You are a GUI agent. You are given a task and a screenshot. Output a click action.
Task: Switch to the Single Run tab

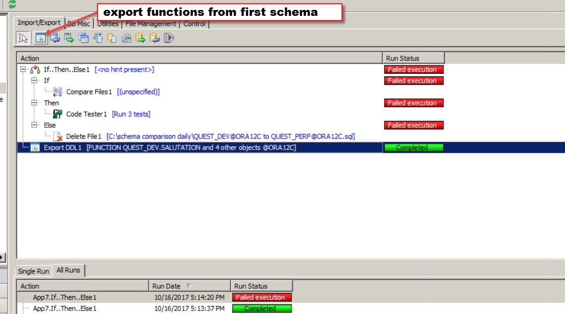pyautogui.click(x=33, y=271)
